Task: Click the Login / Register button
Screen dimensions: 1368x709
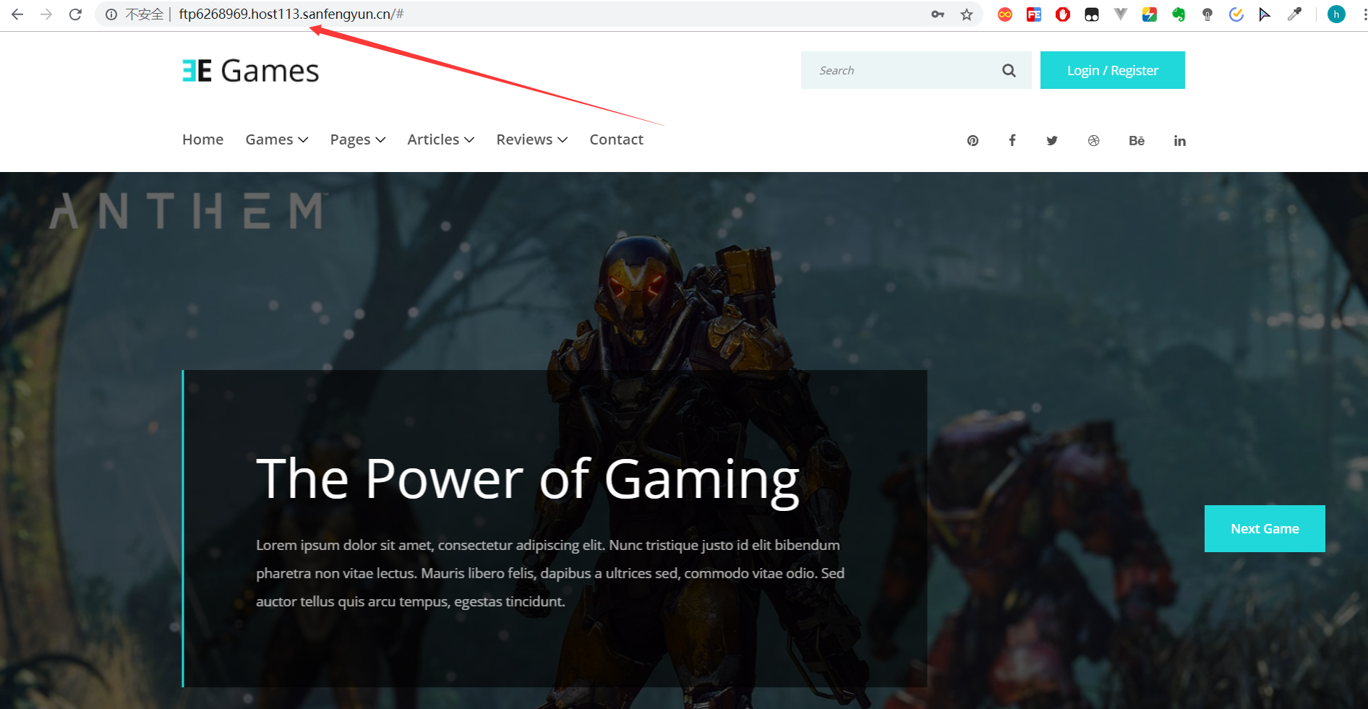Action: (x=1113, y=70)
